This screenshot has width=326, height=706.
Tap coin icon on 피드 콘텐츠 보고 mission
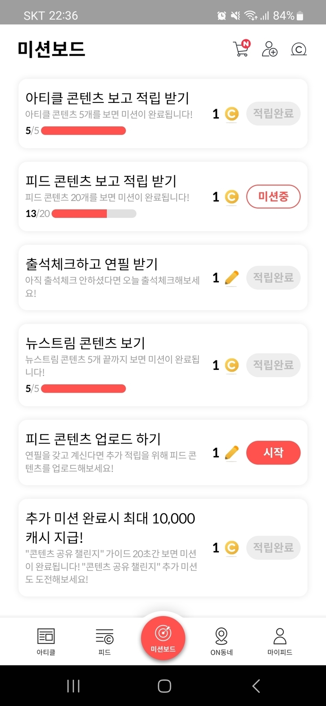click(232, 197)
